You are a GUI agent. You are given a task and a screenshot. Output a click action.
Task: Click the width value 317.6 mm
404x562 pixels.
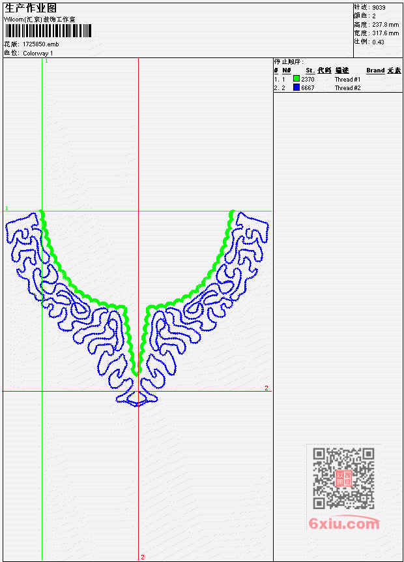385,33
